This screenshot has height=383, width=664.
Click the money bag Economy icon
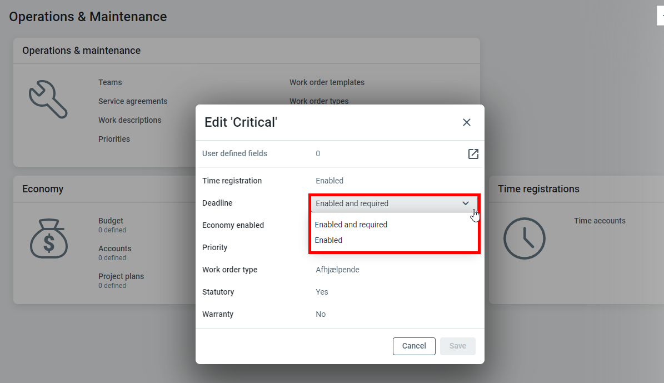point(48,238)
